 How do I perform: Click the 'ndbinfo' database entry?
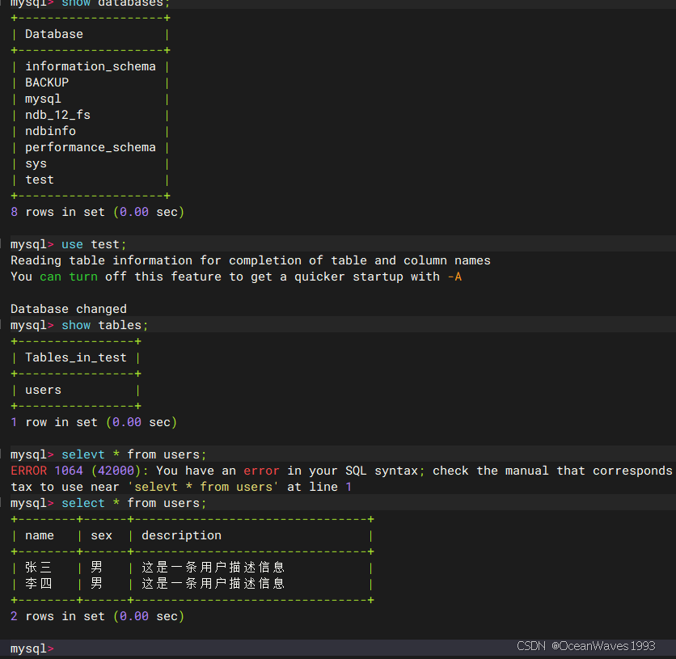(50, 131)
